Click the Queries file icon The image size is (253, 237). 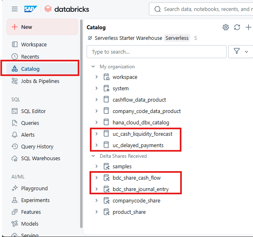tap(15, 123)
